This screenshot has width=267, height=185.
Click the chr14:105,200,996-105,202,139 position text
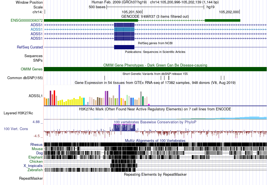[184, 2]
